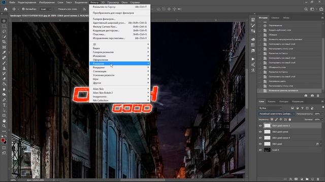325x182 pixels.
Task: Delete the layer with Layers panel trash icon
Action: [x=318, y=179]
